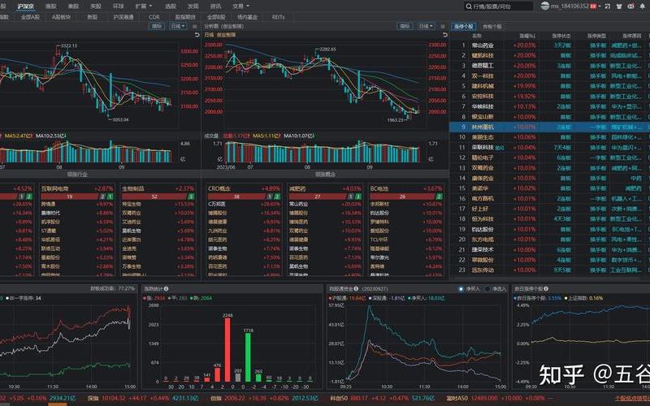This screenshot has height=406, width=650.
Task: Click orange link at status bar right end
Action: tap(632, 399)
